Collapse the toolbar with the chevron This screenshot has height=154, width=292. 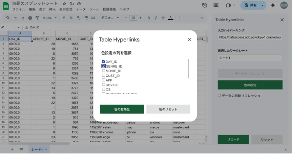tap(202, 18)
